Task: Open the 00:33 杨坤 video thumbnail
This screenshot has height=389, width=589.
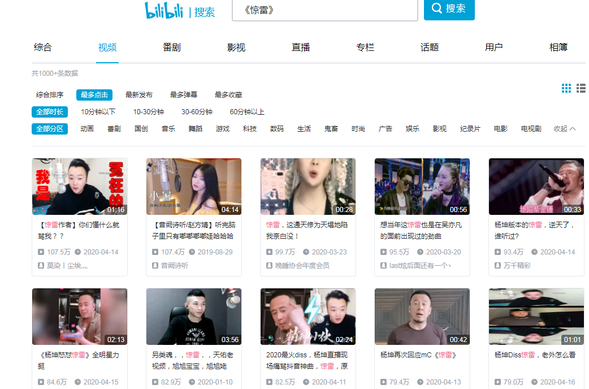Action: point(536,187)
